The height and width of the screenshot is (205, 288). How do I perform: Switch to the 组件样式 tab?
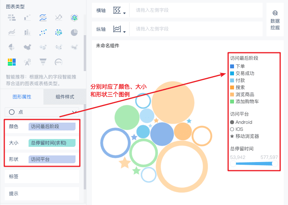pyautogui.click(x=65, y=96)
